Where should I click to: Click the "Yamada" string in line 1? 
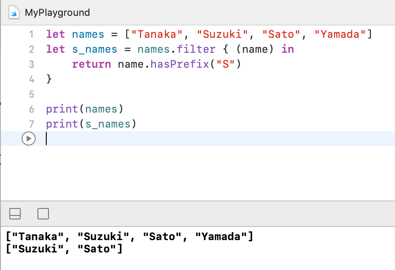(x=339, y=34)
